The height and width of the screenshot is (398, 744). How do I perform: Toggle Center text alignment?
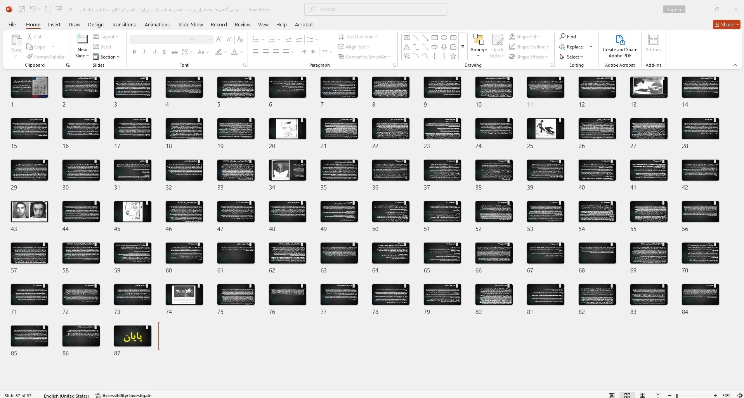[x=266, y=52]
